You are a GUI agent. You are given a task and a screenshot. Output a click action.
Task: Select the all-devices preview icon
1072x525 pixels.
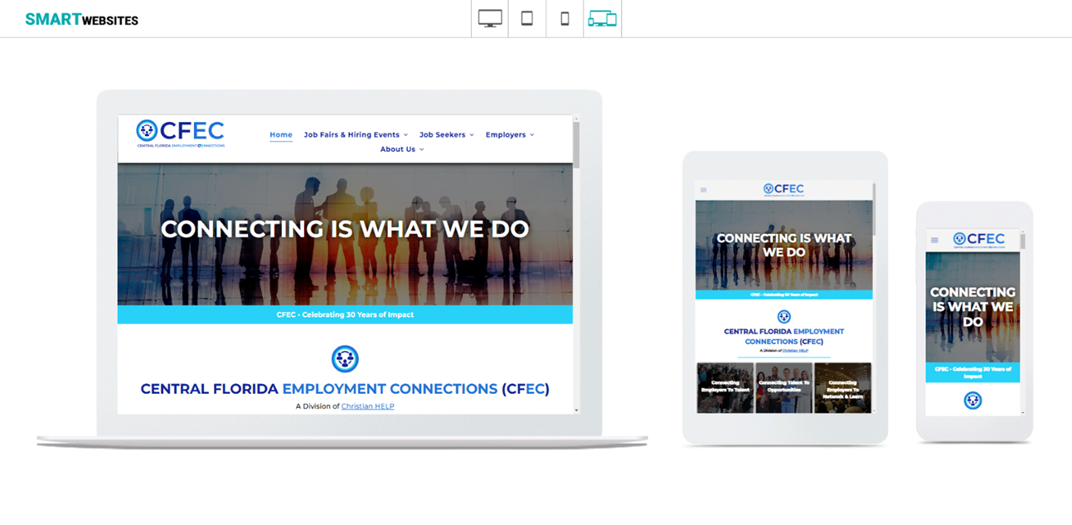pyautogui.click(x=602, y=18)
